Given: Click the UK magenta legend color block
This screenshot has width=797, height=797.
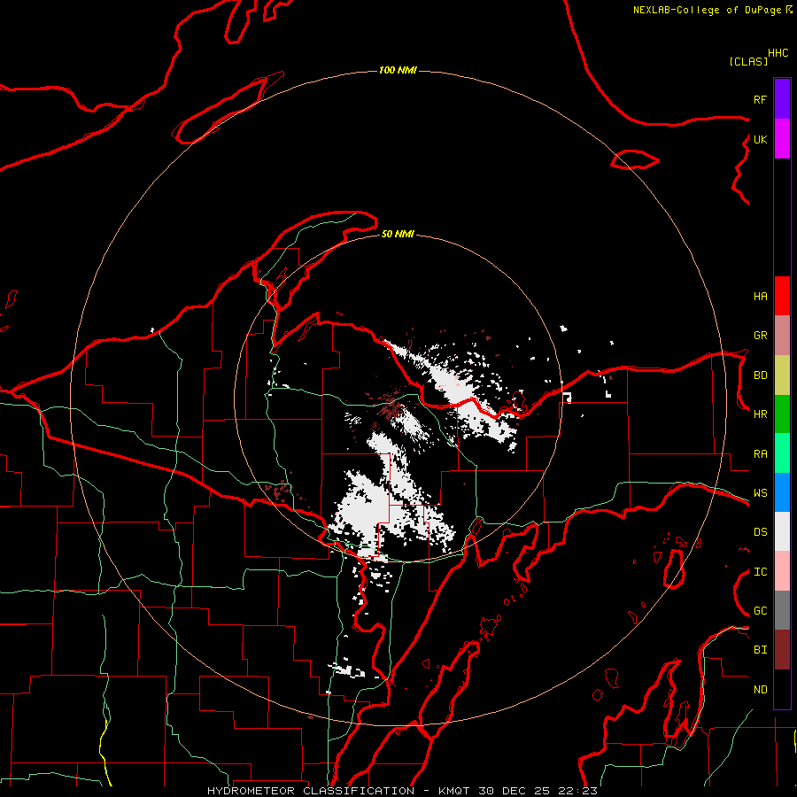Looking at the screenshot, I should pyautogui.click(x=782, y=139).
